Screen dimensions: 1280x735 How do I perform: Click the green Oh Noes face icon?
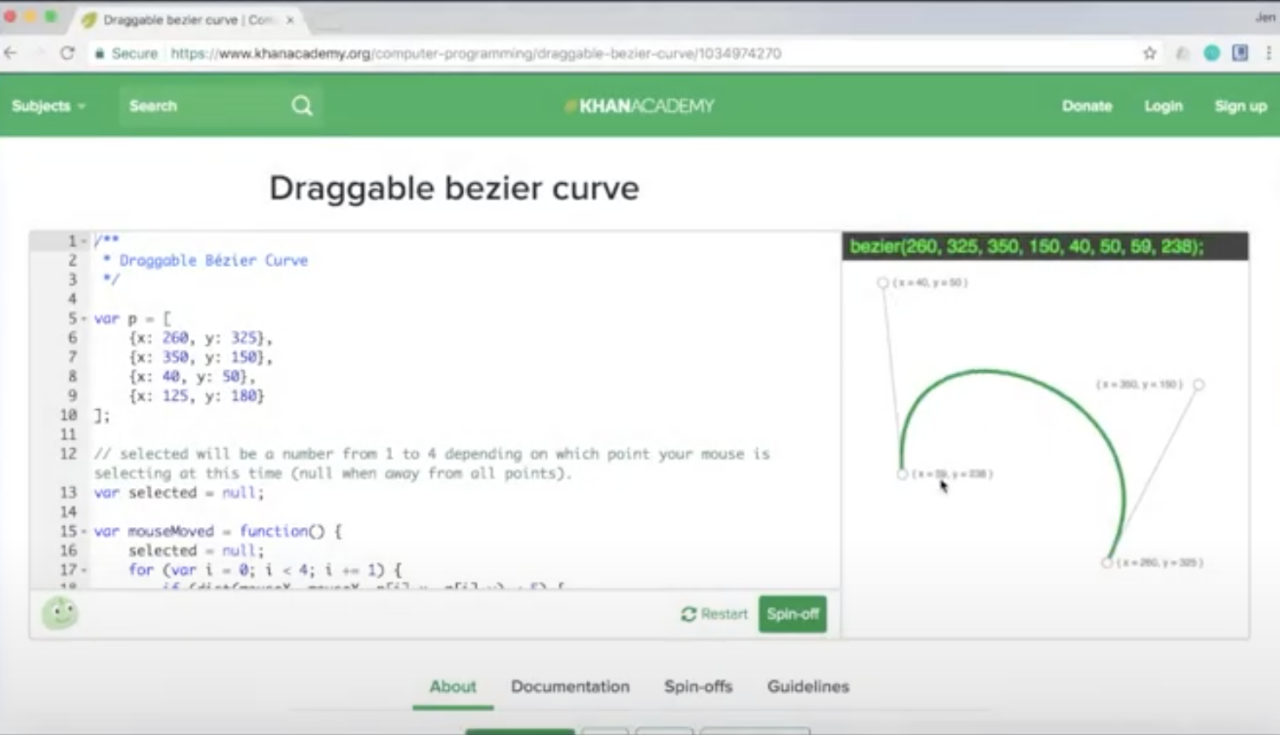60,614
